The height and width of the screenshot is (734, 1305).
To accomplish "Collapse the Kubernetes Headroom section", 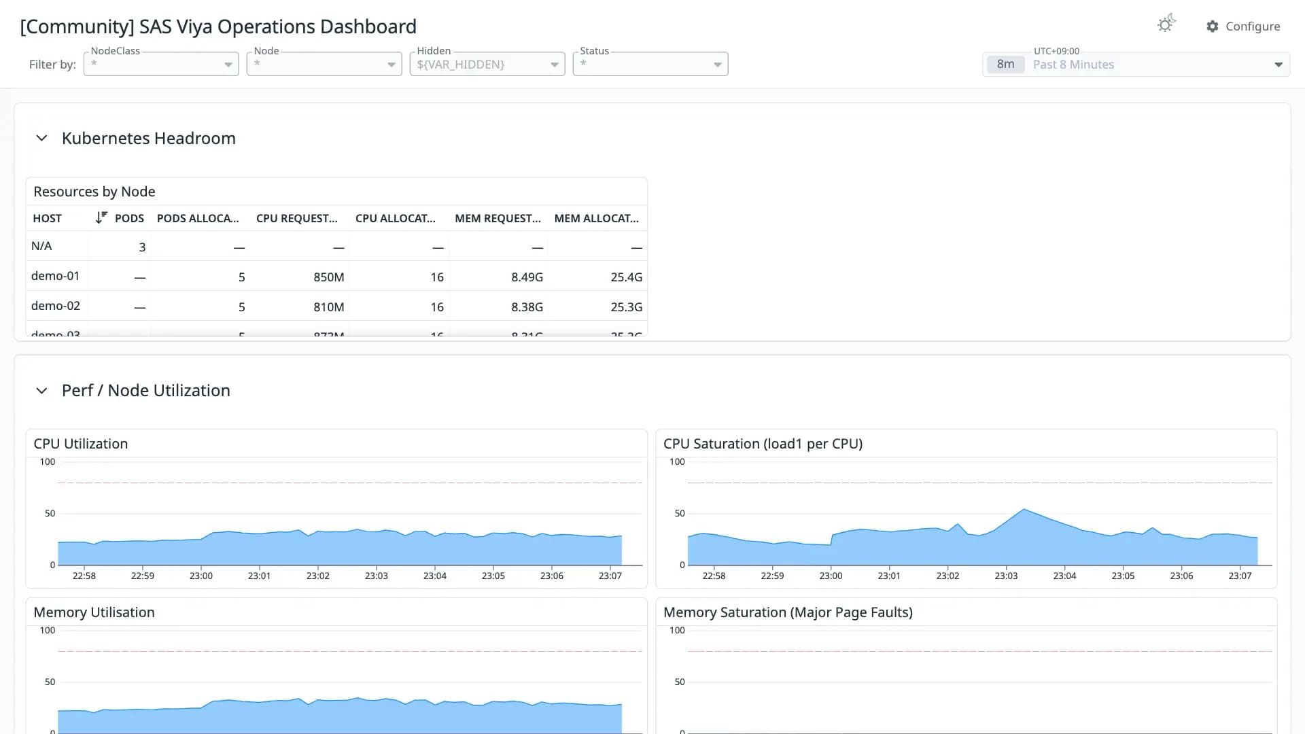I will point(41,139).
